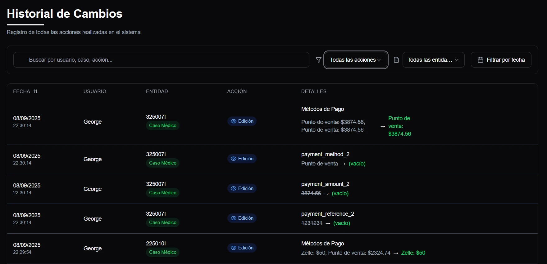Screen dimensions: 547x264
Task: Click the document icon beside entities filter
Action: click(x=396, y=60)
